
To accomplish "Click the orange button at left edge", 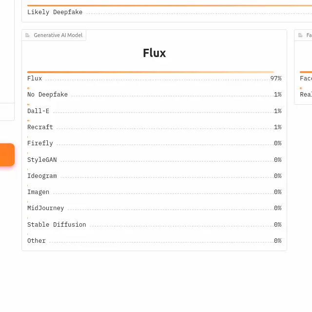I will (x=7, y=155).
